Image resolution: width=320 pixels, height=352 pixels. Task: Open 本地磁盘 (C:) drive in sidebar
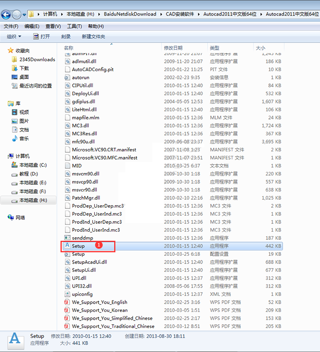(29, 165)
